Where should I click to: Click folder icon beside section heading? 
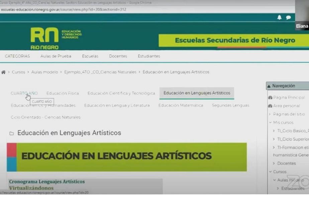coord(12,133)
